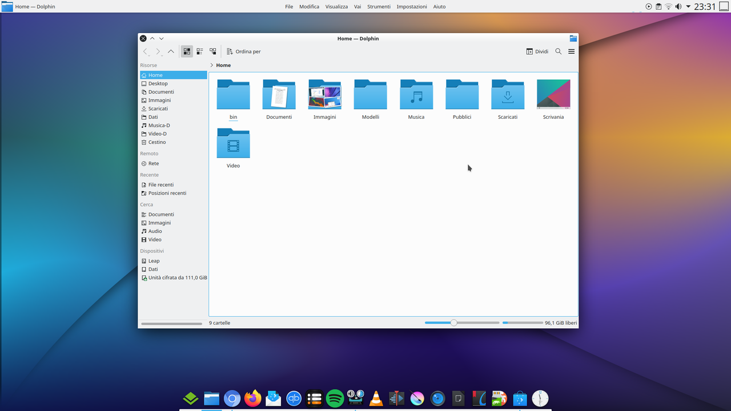Keep Dolphin window below others
731x411 pixels.
coord(162,38)
